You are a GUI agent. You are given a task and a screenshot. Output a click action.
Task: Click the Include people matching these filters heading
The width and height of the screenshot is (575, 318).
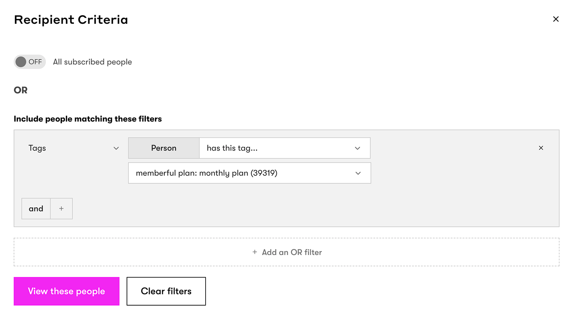(88, 119)
